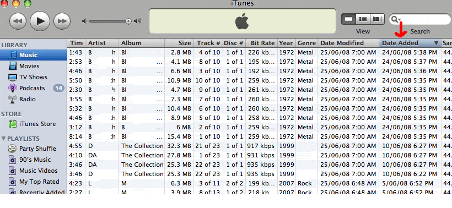Screen dimensions: 452x208
Task: Select the 4:55 duration track row
Action: tap(260, 146)
